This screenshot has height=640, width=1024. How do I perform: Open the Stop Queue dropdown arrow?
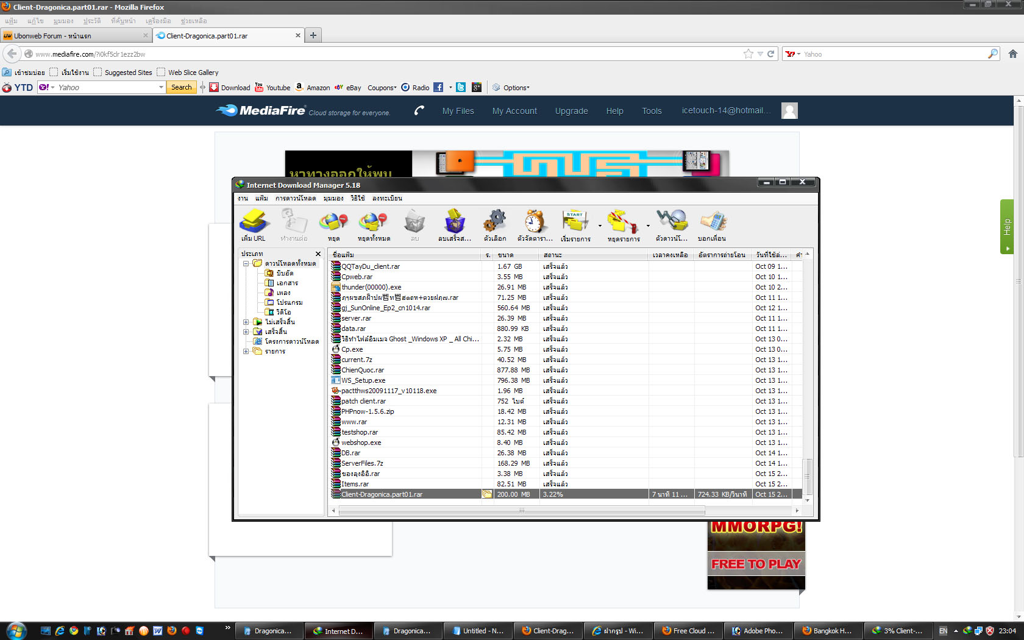648,226
